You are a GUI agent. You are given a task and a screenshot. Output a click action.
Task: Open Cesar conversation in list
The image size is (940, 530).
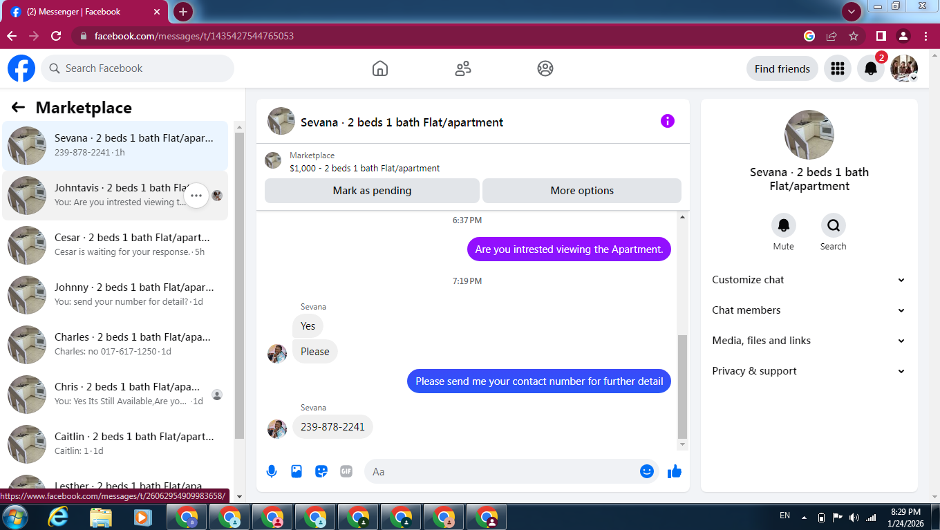115,245
